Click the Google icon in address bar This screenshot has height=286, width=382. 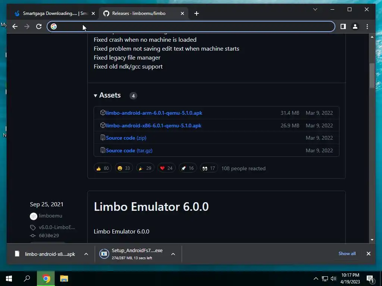[54, 26]
